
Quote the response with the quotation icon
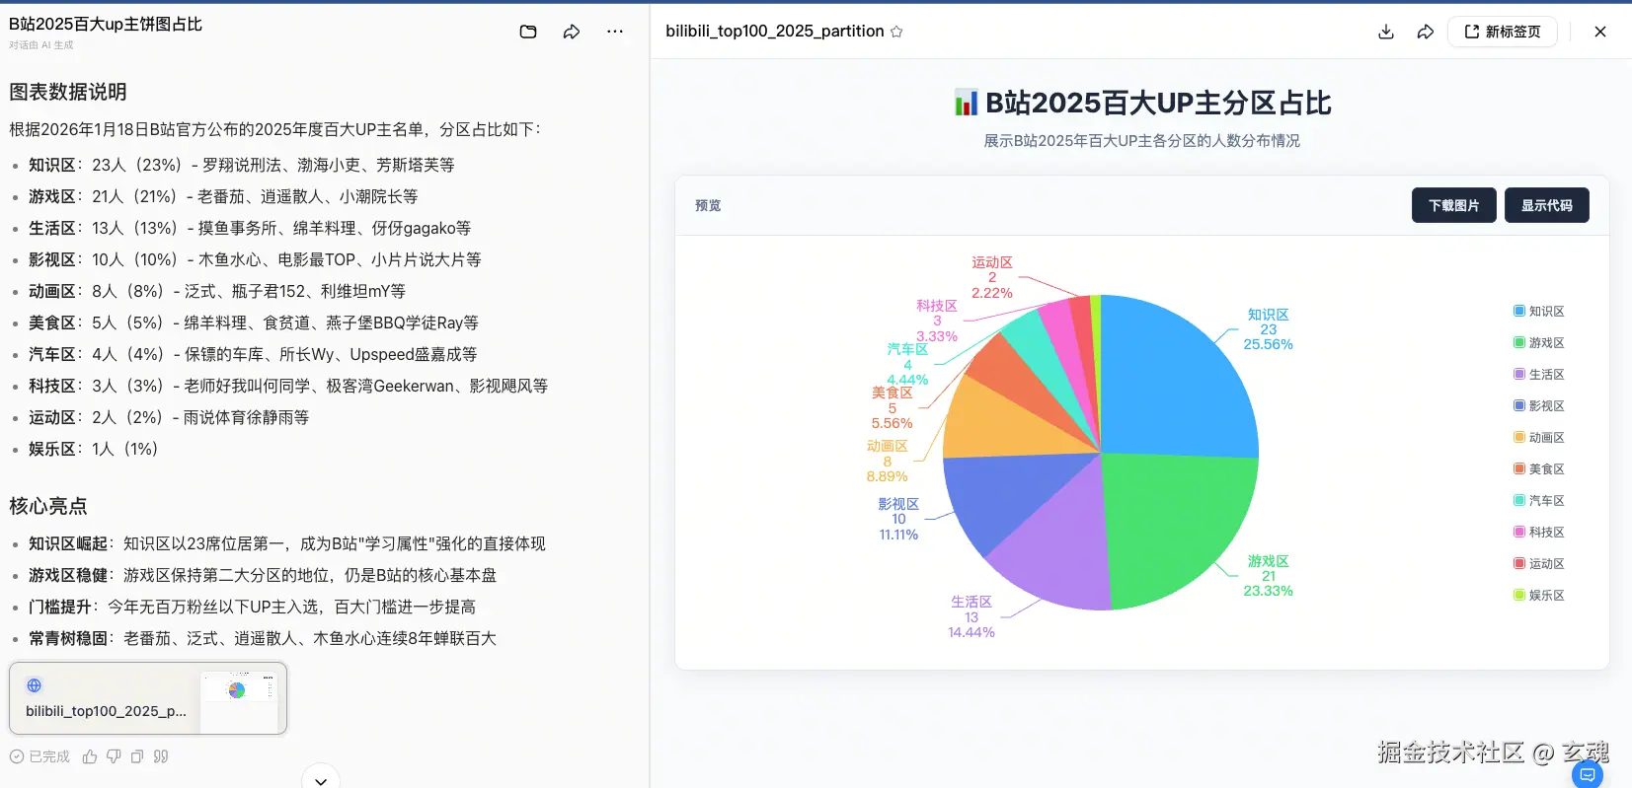161,756
